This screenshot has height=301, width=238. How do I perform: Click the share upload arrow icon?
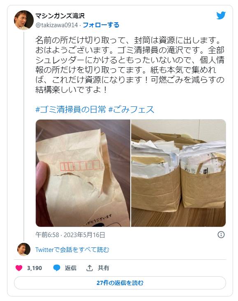pyautogui.click(x=89, y=268)
